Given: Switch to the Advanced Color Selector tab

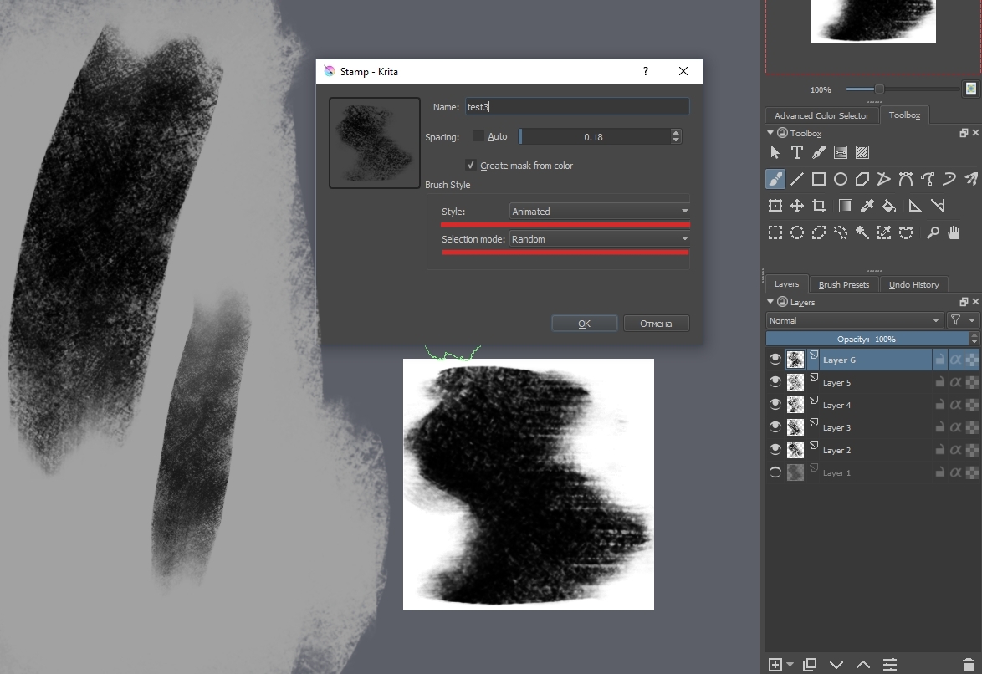Looking at the screenshot, I should 821,115.
